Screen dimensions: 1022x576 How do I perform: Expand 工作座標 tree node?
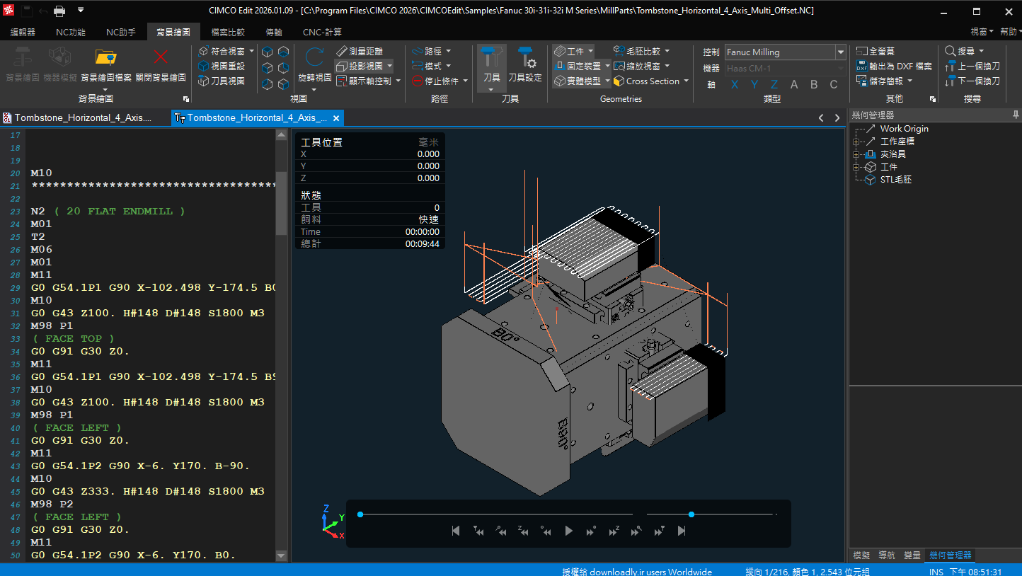[856, 142]
